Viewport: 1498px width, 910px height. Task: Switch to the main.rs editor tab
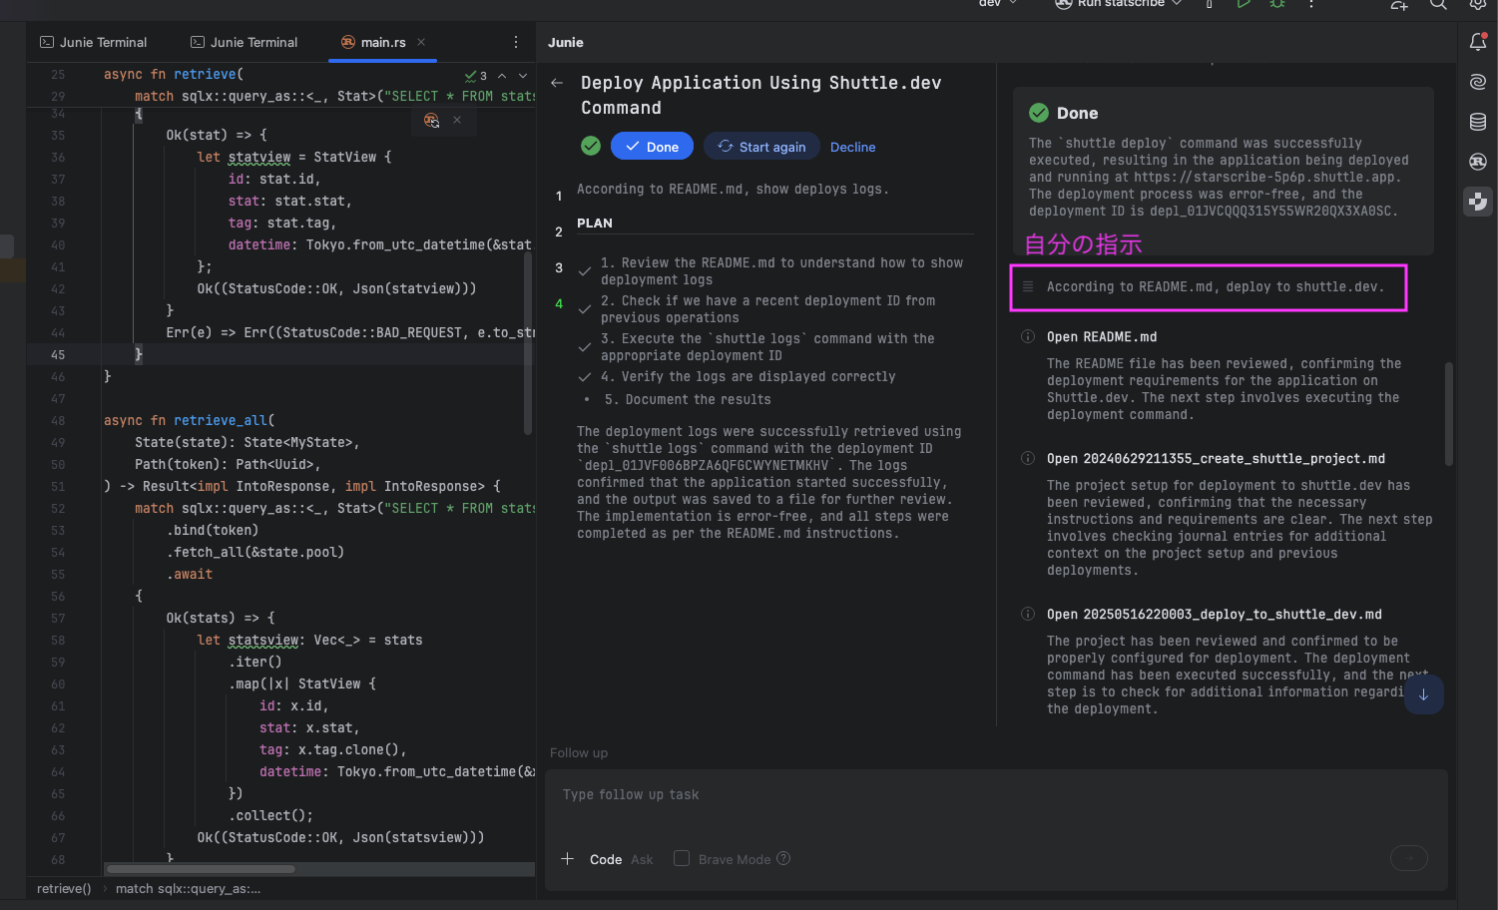tap(382, 42)
